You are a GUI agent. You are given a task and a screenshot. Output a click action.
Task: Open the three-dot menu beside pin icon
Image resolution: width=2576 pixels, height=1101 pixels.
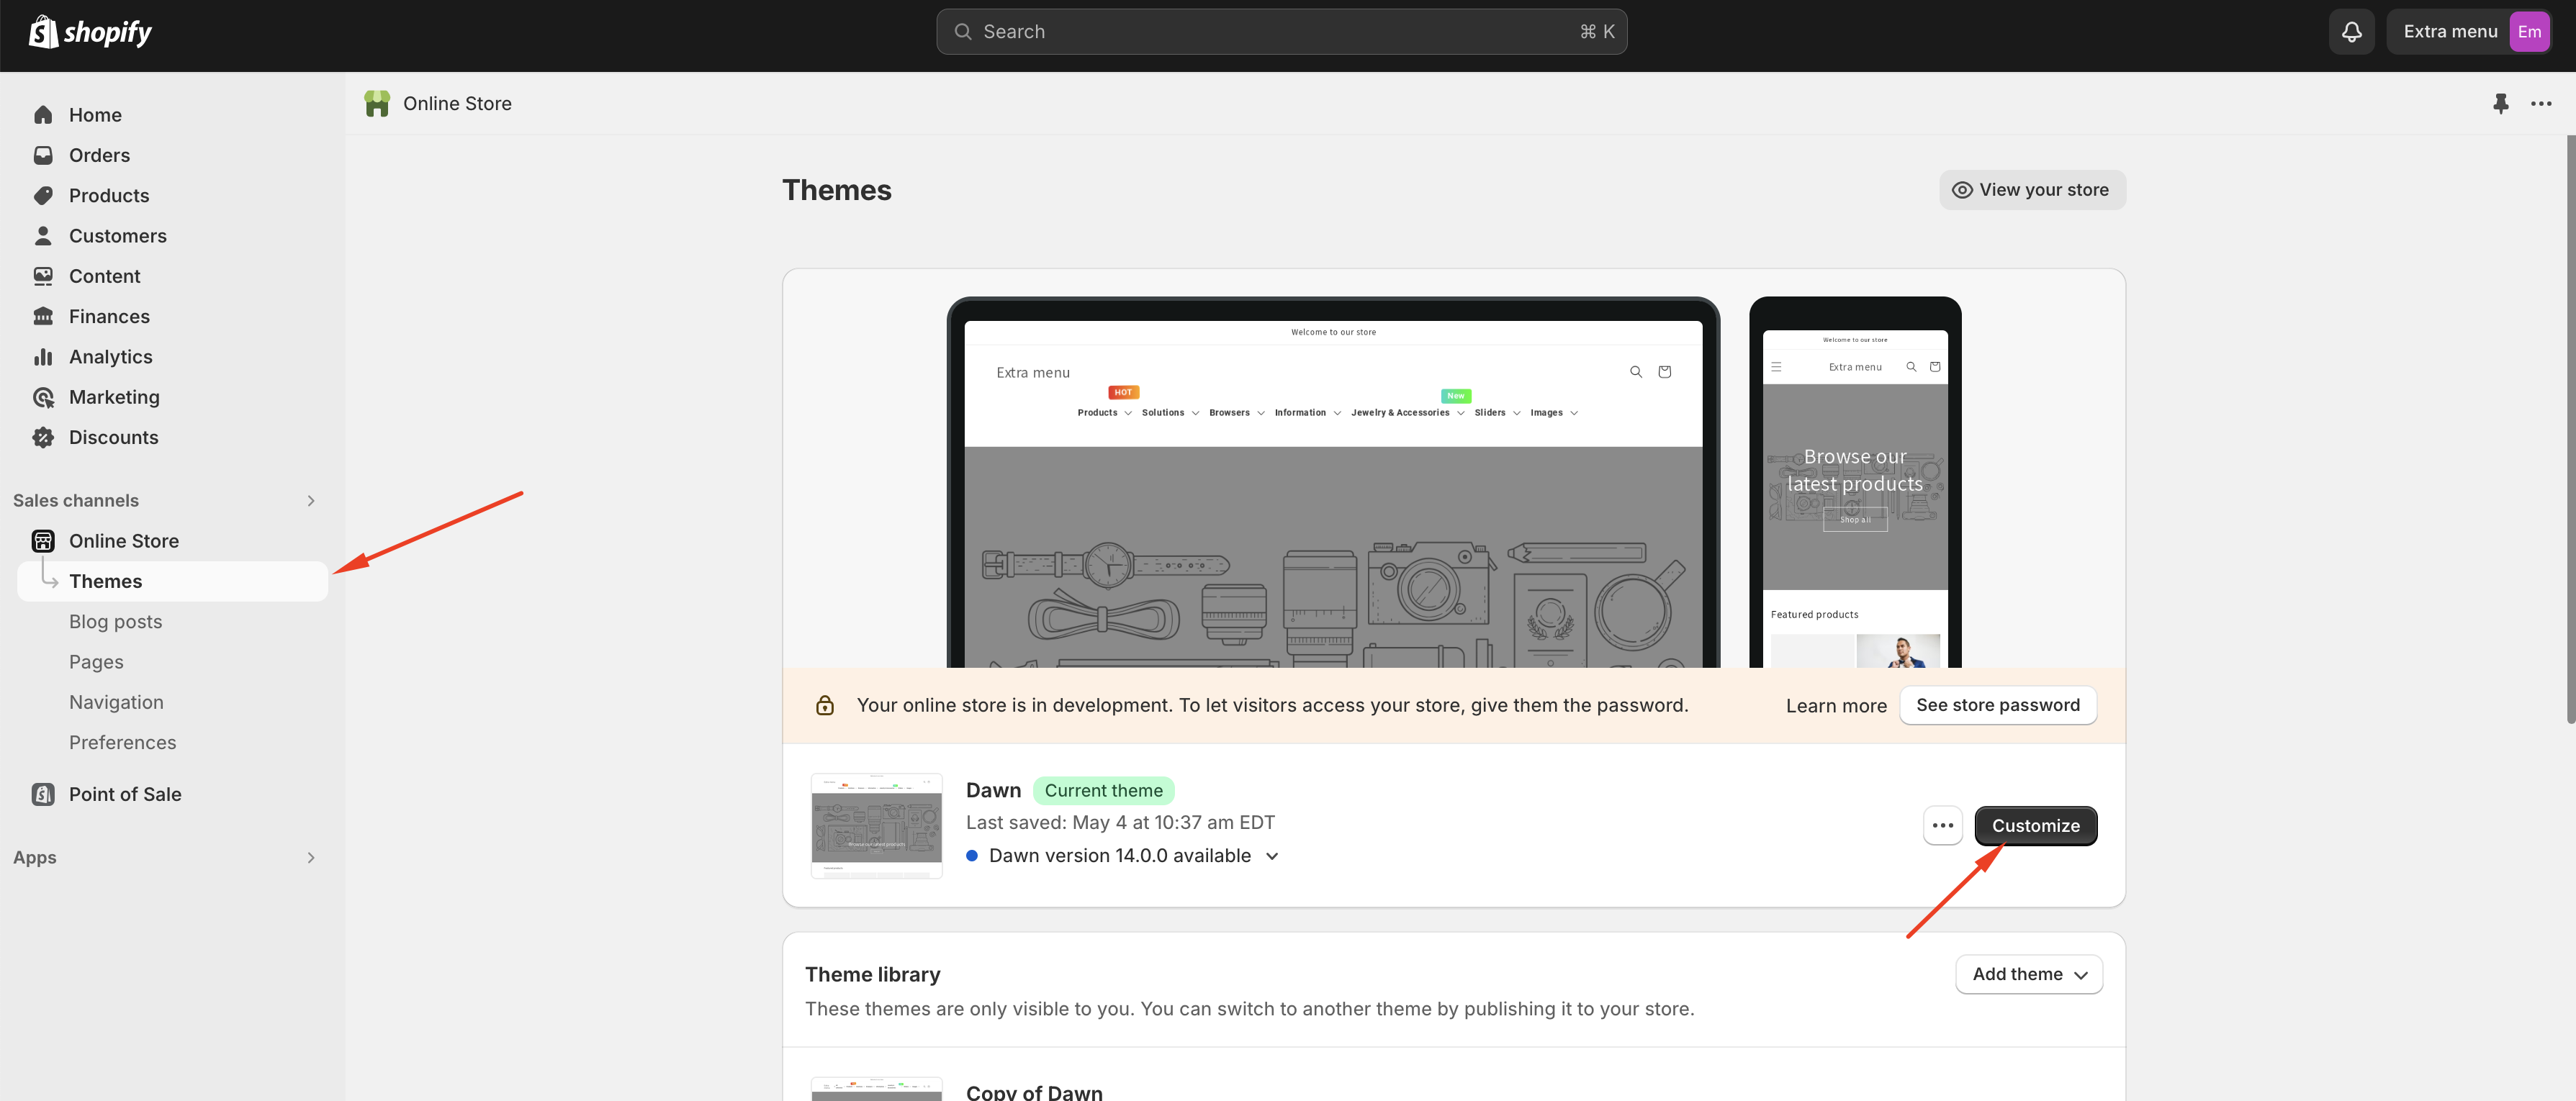click(x=2540, y=103)
